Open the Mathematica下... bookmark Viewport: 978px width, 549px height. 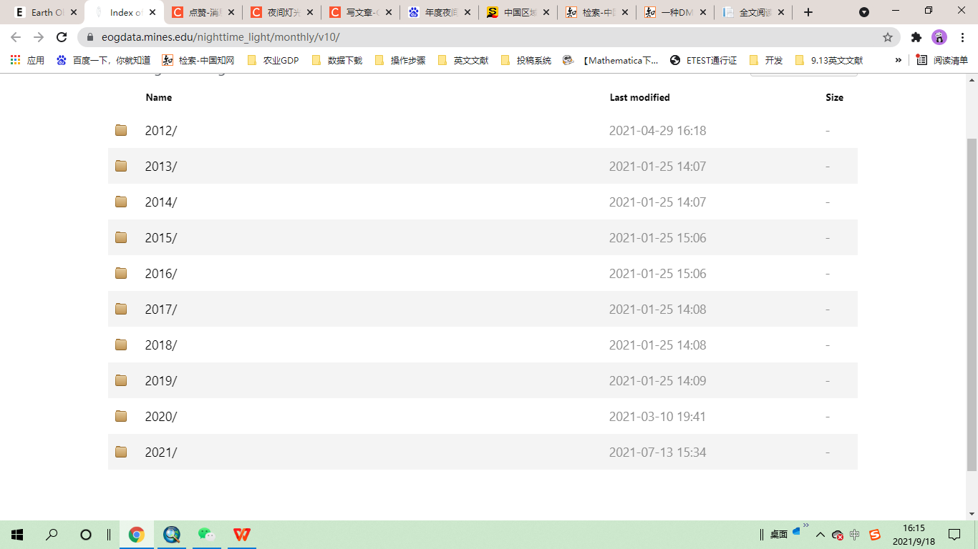point(611,60)
